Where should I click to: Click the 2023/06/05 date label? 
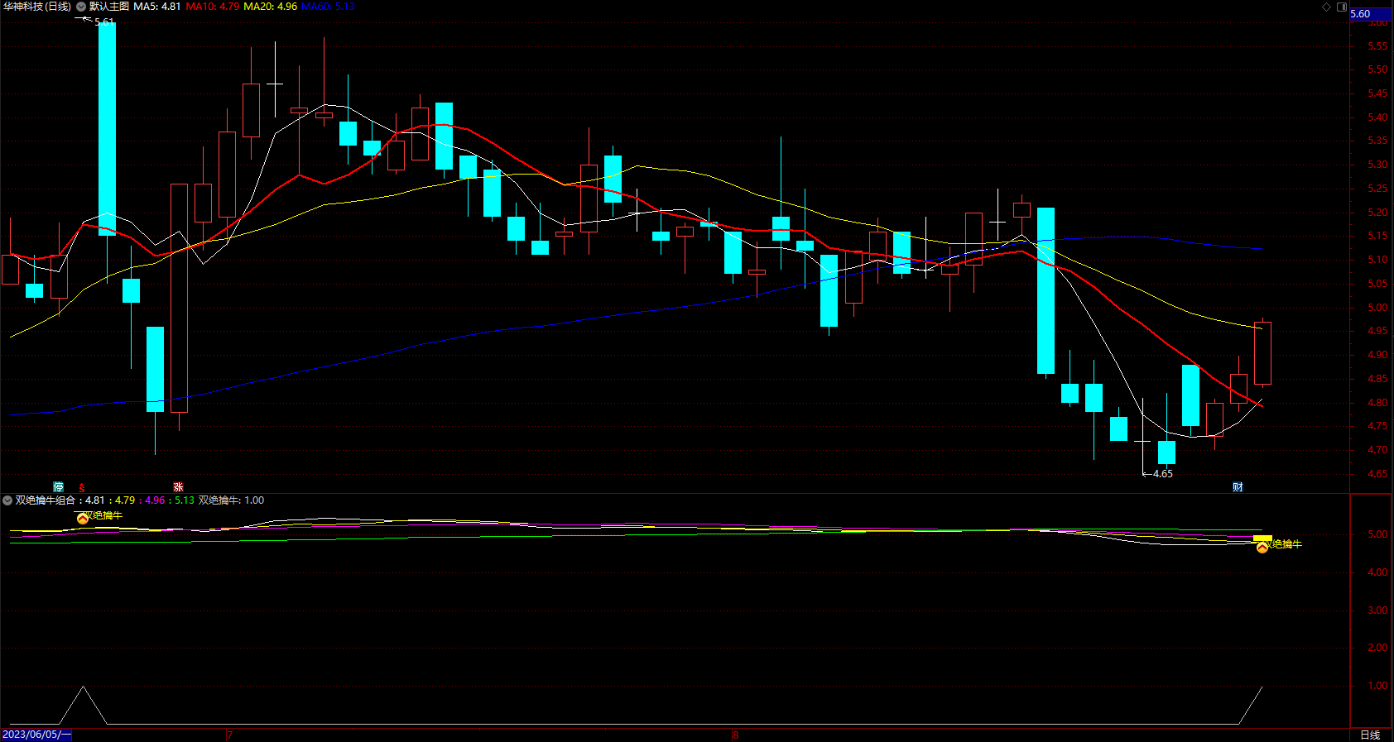[36, 735]
